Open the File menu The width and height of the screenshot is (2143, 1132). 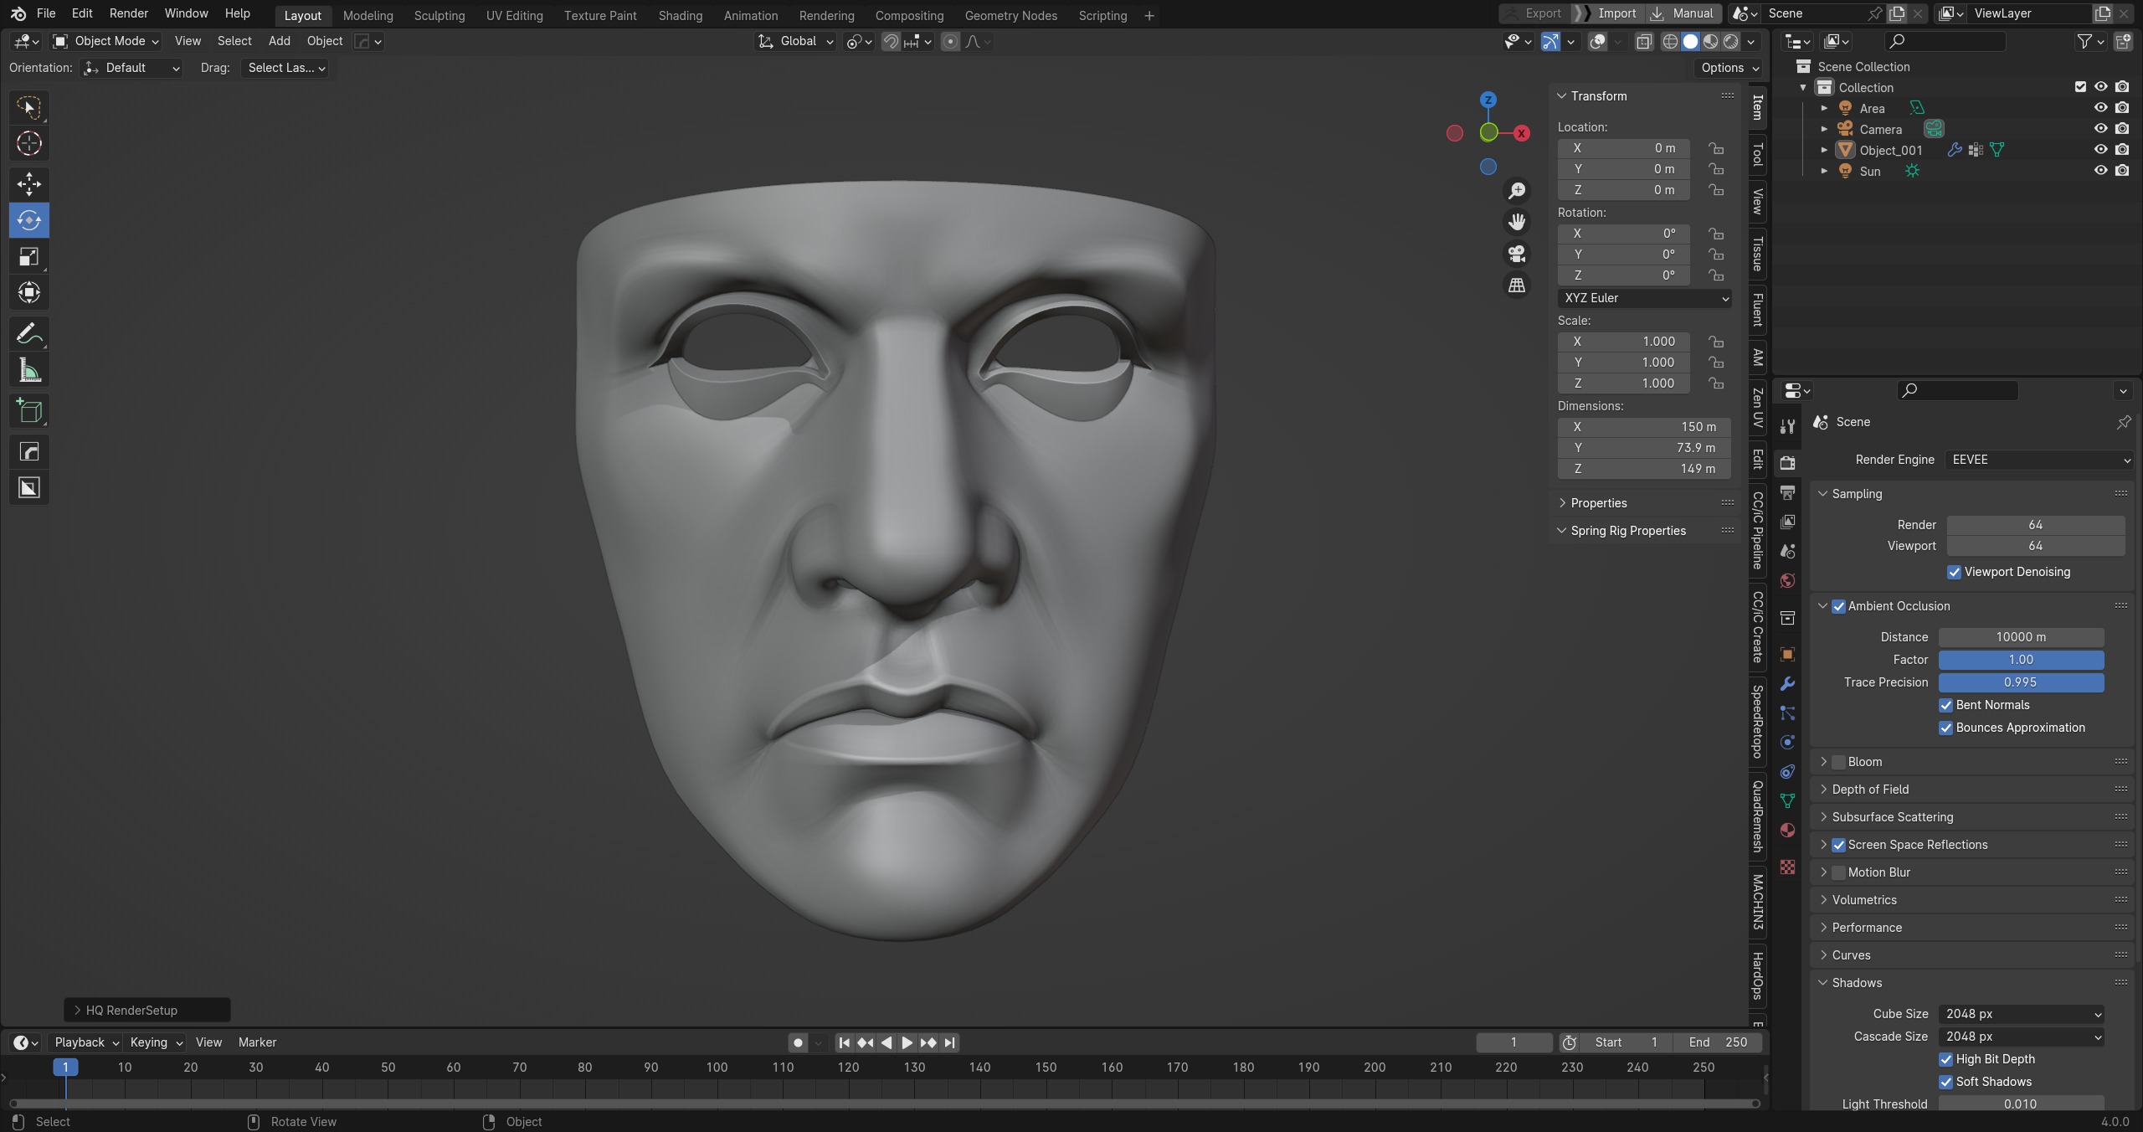click(x=46, y=13)
